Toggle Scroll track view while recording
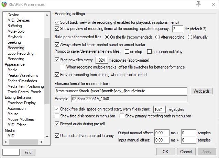Screen dimensions: 219x158 (x=57, y=22)
